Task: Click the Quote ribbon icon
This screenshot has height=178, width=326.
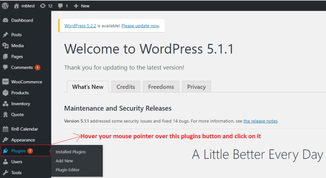Action: (6, 115)
